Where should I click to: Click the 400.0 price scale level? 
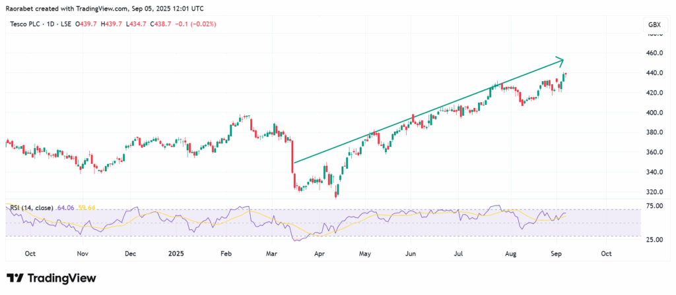(653, 113)
